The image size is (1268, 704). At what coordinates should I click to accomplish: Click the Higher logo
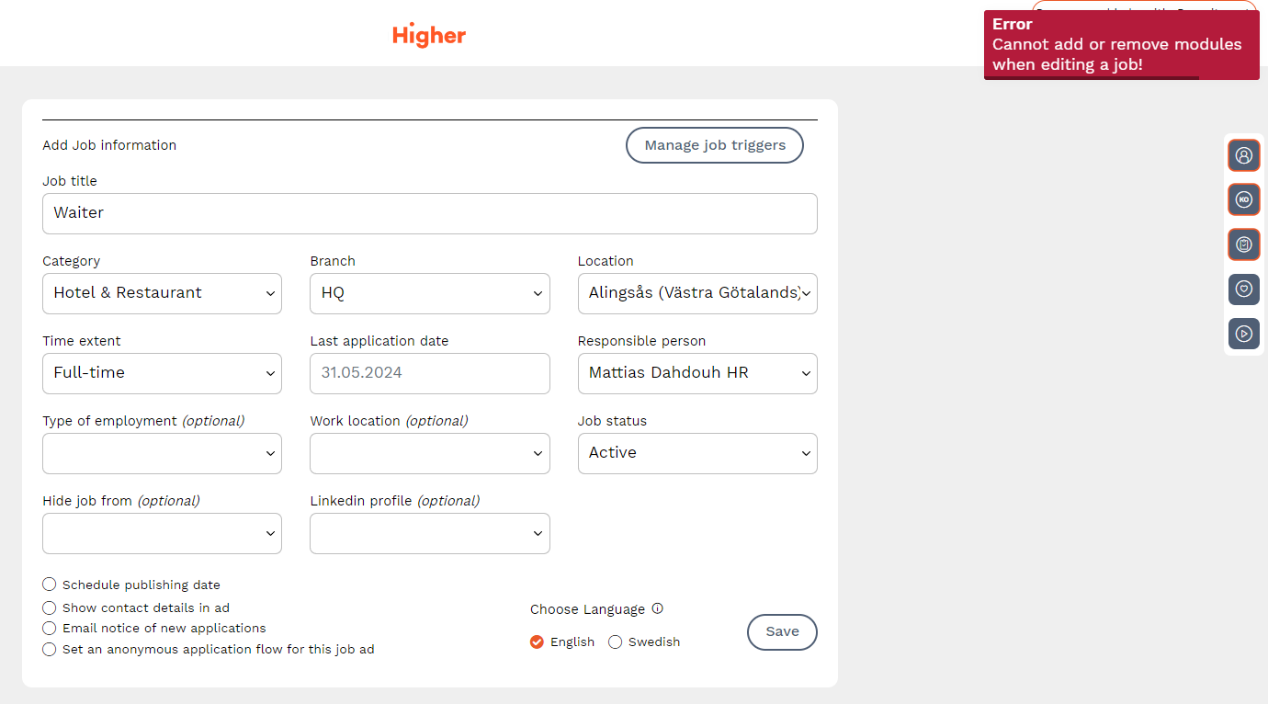(x=429, y=36)
